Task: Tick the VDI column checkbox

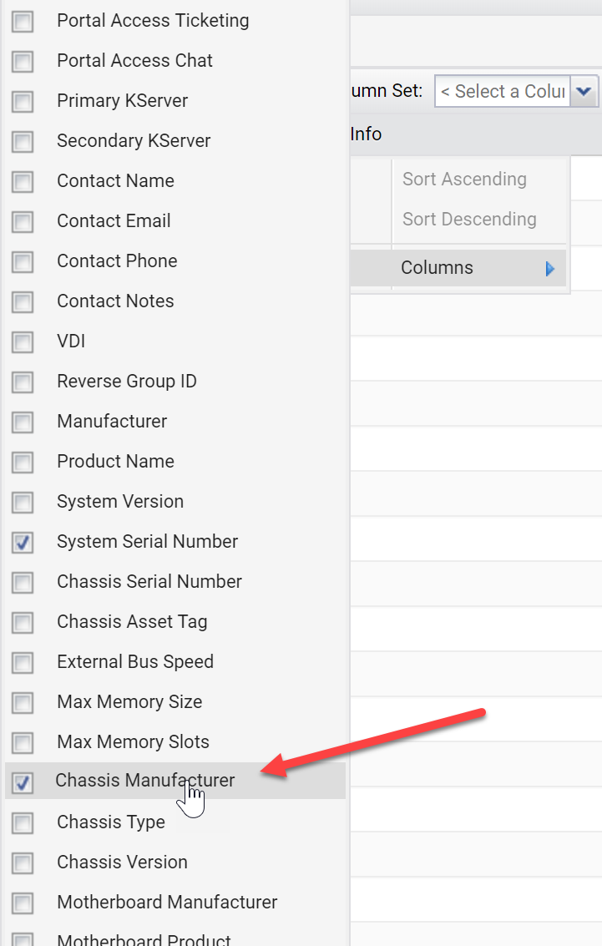Action: (x=23, y=341)
